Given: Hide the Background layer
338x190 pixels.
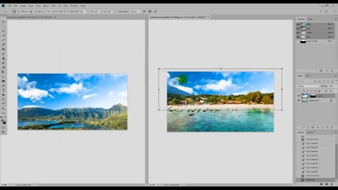Looking at the screenshot, I should click(x=298, y=100).
